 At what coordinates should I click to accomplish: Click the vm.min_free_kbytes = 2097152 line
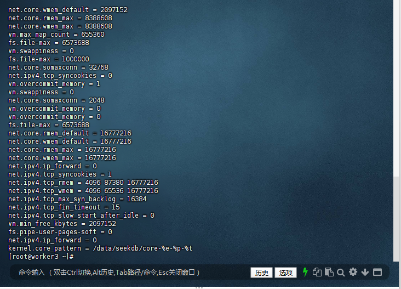pyautogui.click(x=62, y=224)
